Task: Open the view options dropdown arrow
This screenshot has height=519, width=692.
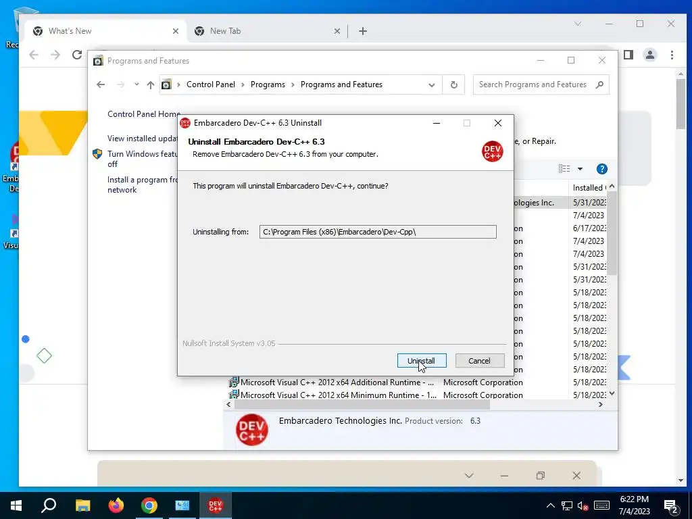Action: (x=580, y=168)
